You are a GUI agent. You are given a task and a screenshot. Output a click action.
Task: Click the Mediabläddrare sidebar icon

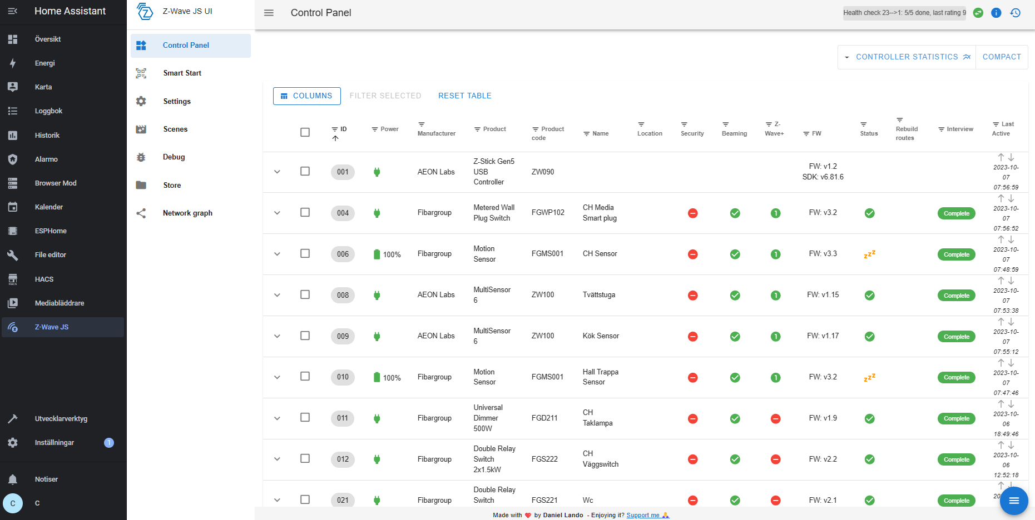pos(13,303)
